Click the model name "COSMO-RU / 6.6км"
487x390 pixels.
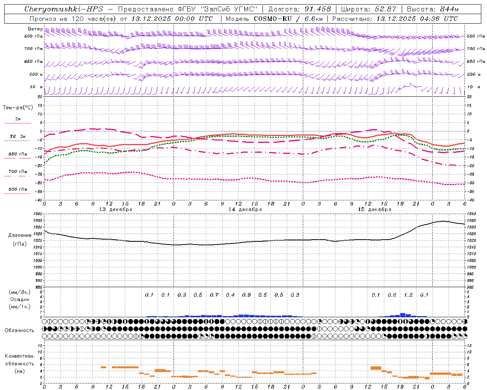pyautogui.click(x=288, y=19)
